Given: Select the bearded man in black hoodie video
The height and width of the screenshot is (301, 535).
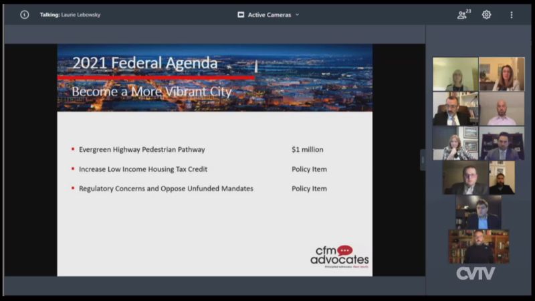Looking at the screenshot, I should (x=502, y=178).
